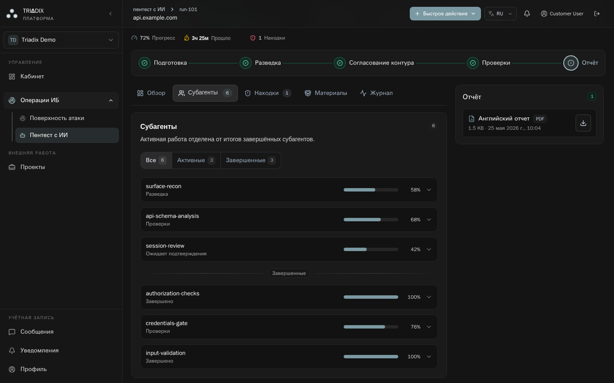Open the RU language selector
This screenshot has height=383, width=614.
501,14
